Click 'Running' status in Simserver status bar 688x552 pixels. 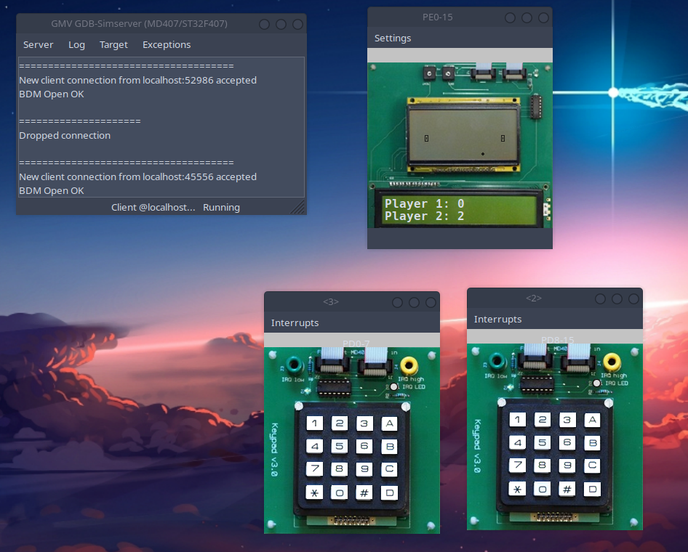221,207
